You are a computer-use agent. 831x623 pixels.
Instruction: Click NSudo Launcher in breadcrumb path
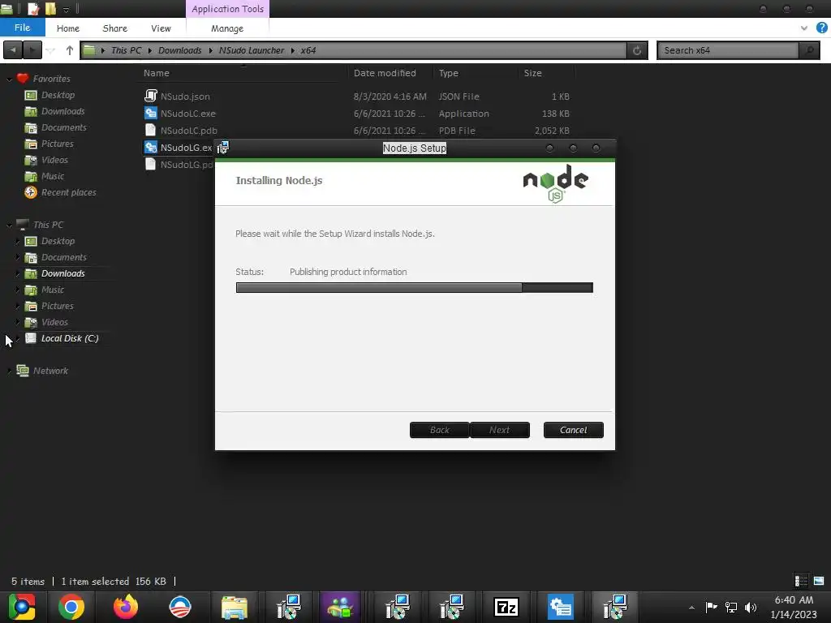click(252, 50)
